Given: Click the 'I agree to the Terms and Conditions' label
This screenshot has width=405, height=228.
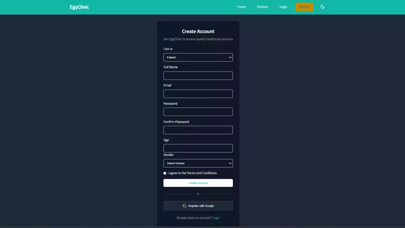Looking at the screenshot, I should 192,173.
